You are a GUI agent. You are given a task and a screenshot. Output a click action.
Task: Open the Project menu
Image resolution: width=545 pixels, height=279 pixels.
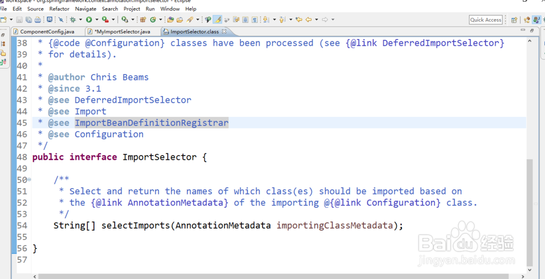pos(132,9)
